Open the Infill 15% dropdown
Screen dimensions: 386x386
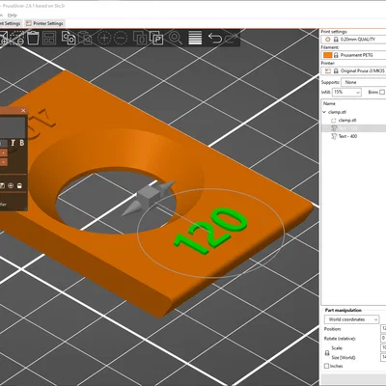click(x=346, y=93)
